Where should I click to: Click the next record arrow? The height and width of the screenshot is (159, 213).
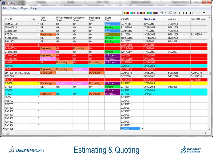click(187, 13)
